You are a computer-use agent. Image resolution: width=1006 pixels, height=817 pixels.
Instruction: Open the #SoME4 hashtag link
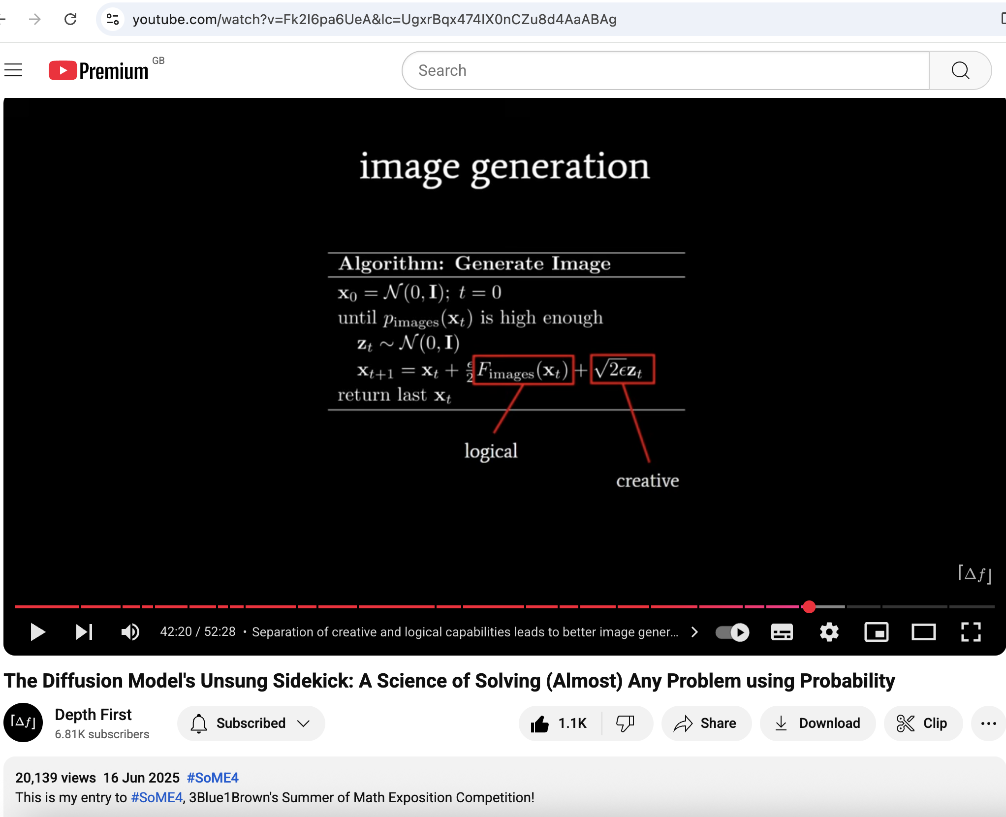click(213, 778)
